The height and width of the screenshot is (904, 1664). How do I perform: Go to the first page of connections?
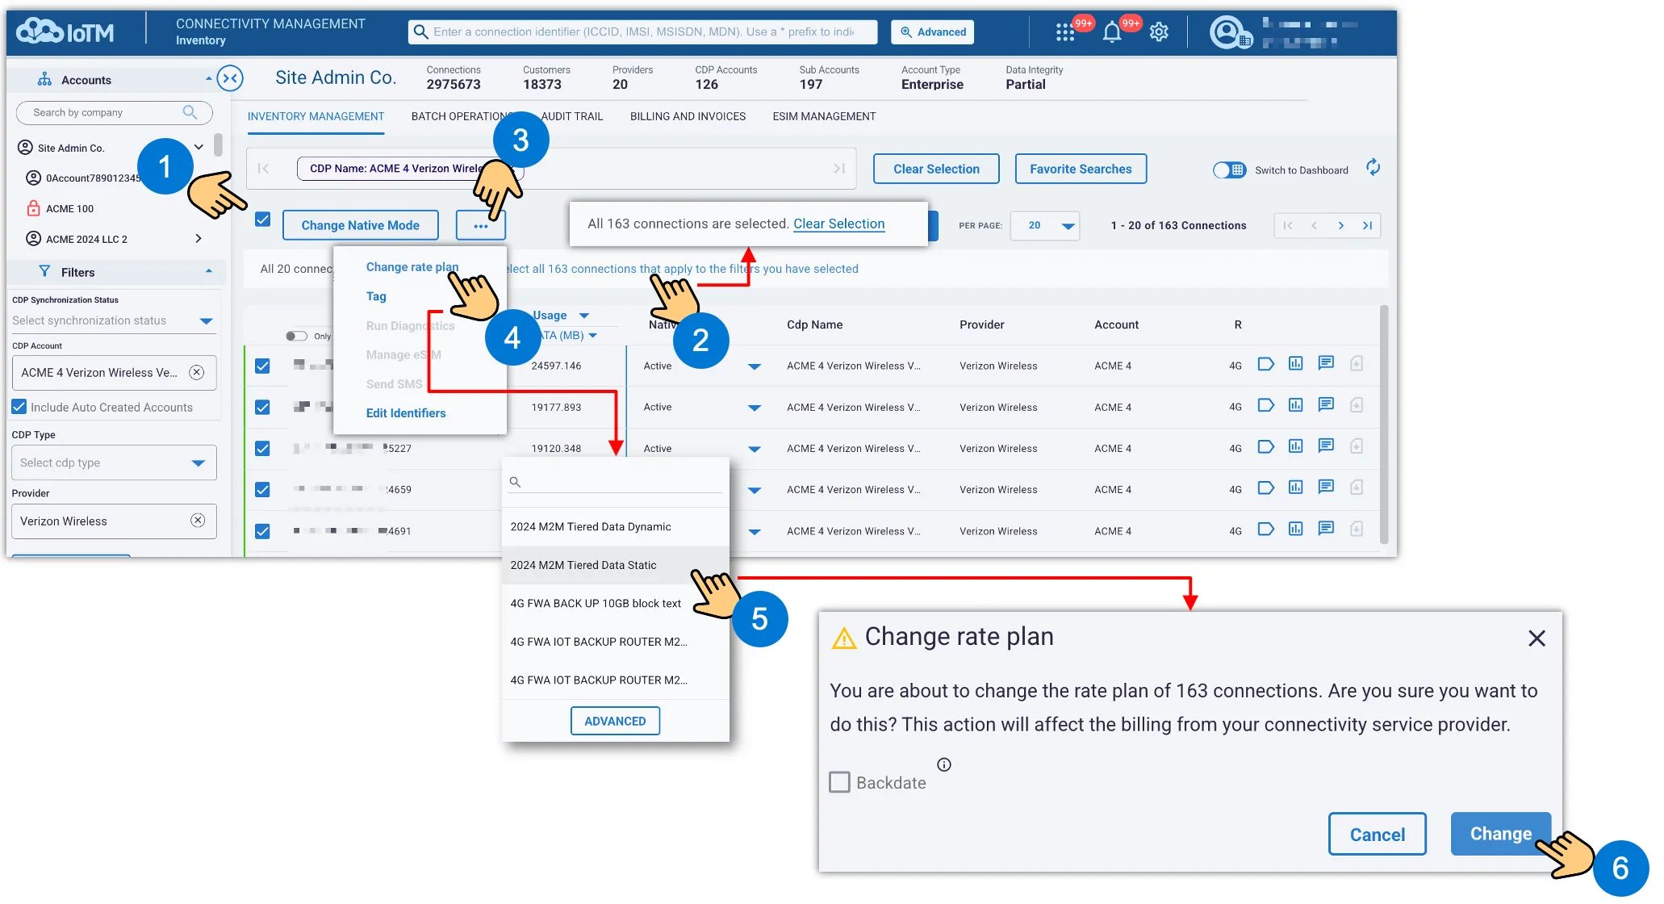pyautogui.click(x=1288, y=226)
